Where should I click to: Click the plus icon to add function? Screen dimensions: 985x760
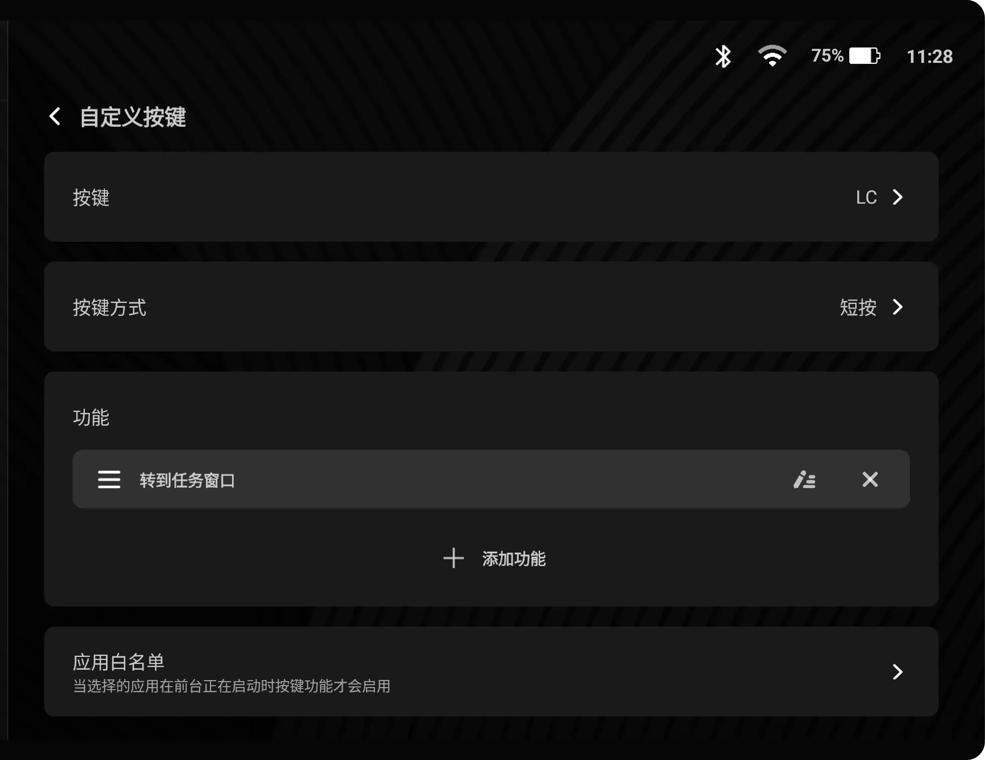tap(453, 558)
